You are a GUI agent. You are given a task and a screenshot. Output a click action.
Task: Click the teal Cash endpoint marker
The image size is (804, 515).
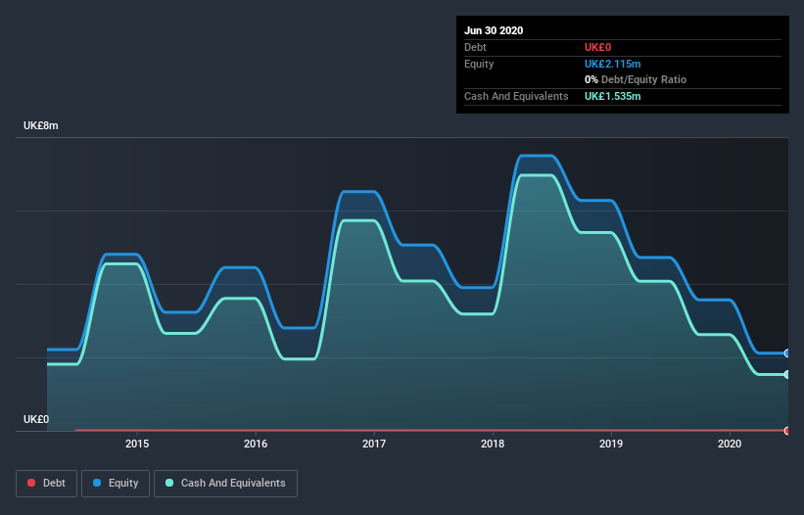click(x=787, y=375)
